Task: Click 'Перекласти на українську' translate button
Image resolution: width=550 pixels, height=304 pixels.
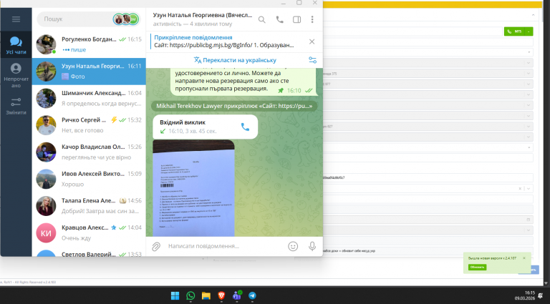Action: (x=235, y=60)
